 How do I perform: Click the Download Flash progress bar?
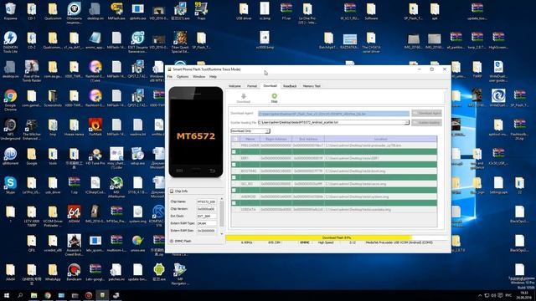[337, 237]
